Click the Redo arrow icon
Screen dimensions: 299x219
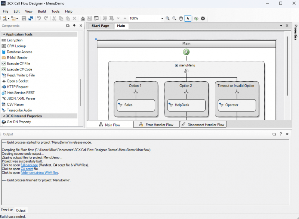[x=46, y=18]
